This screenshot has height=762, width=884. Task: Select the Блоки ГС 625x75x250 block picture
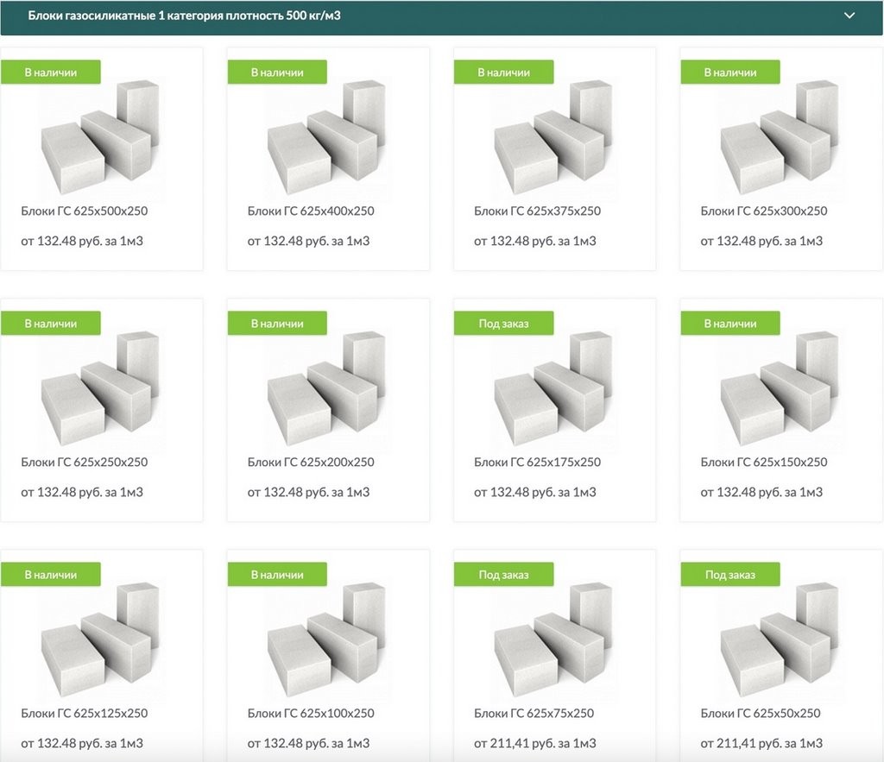[x=553, y=639]
